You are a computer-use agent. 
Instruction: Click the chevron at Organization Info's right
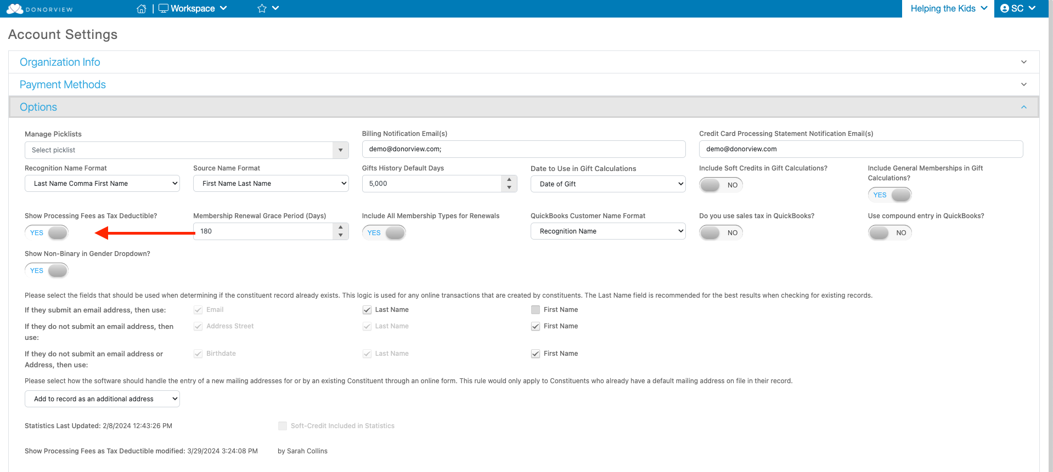point(1023,62)
